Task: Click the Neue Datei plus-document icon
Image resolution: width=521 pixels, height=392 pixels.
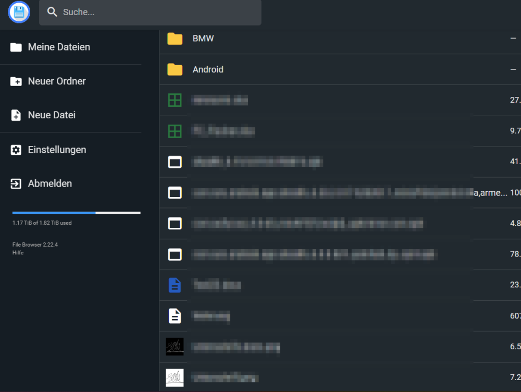Action: pyautogui.click(x=16, y=115)
